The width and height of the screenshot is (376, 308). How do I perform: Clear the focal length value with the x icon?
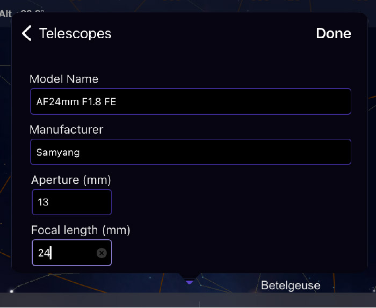102,253
